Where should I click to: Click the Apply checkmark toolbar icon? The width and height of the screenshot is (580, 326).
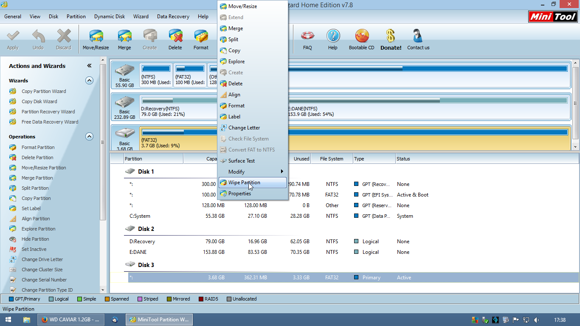point(13,39)
